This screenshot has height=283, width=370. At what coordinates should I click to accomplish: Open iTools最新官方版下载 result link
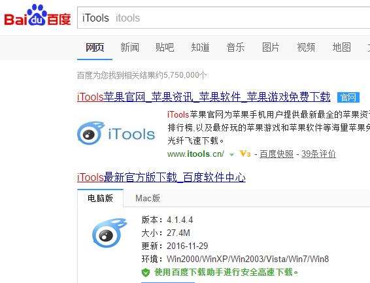161,177
